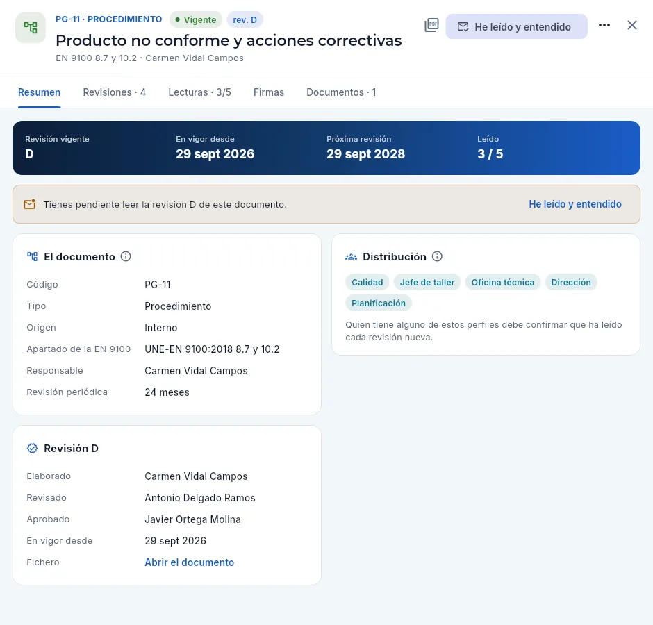Select the Oficina técnica chip

click(503, 283)
